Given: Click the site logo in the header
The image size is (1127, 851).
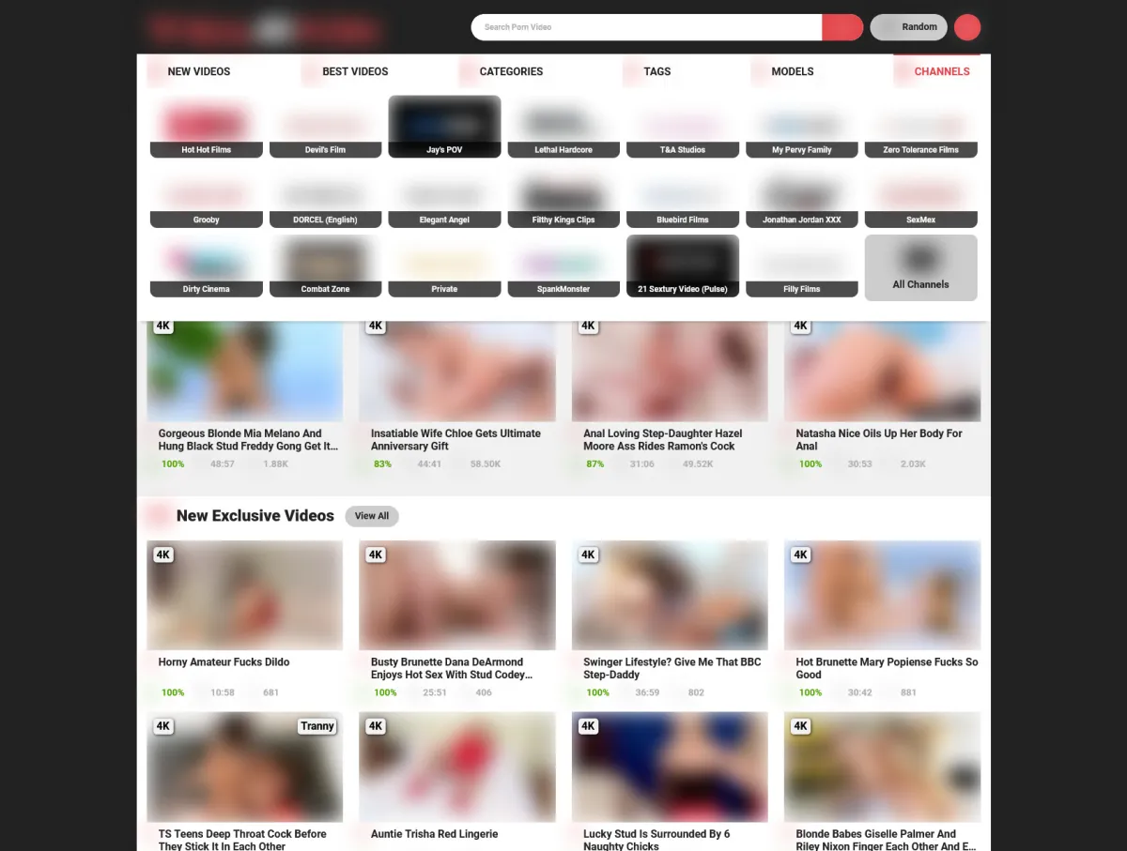Looking at the screenshot, I should tap(264, 29).
